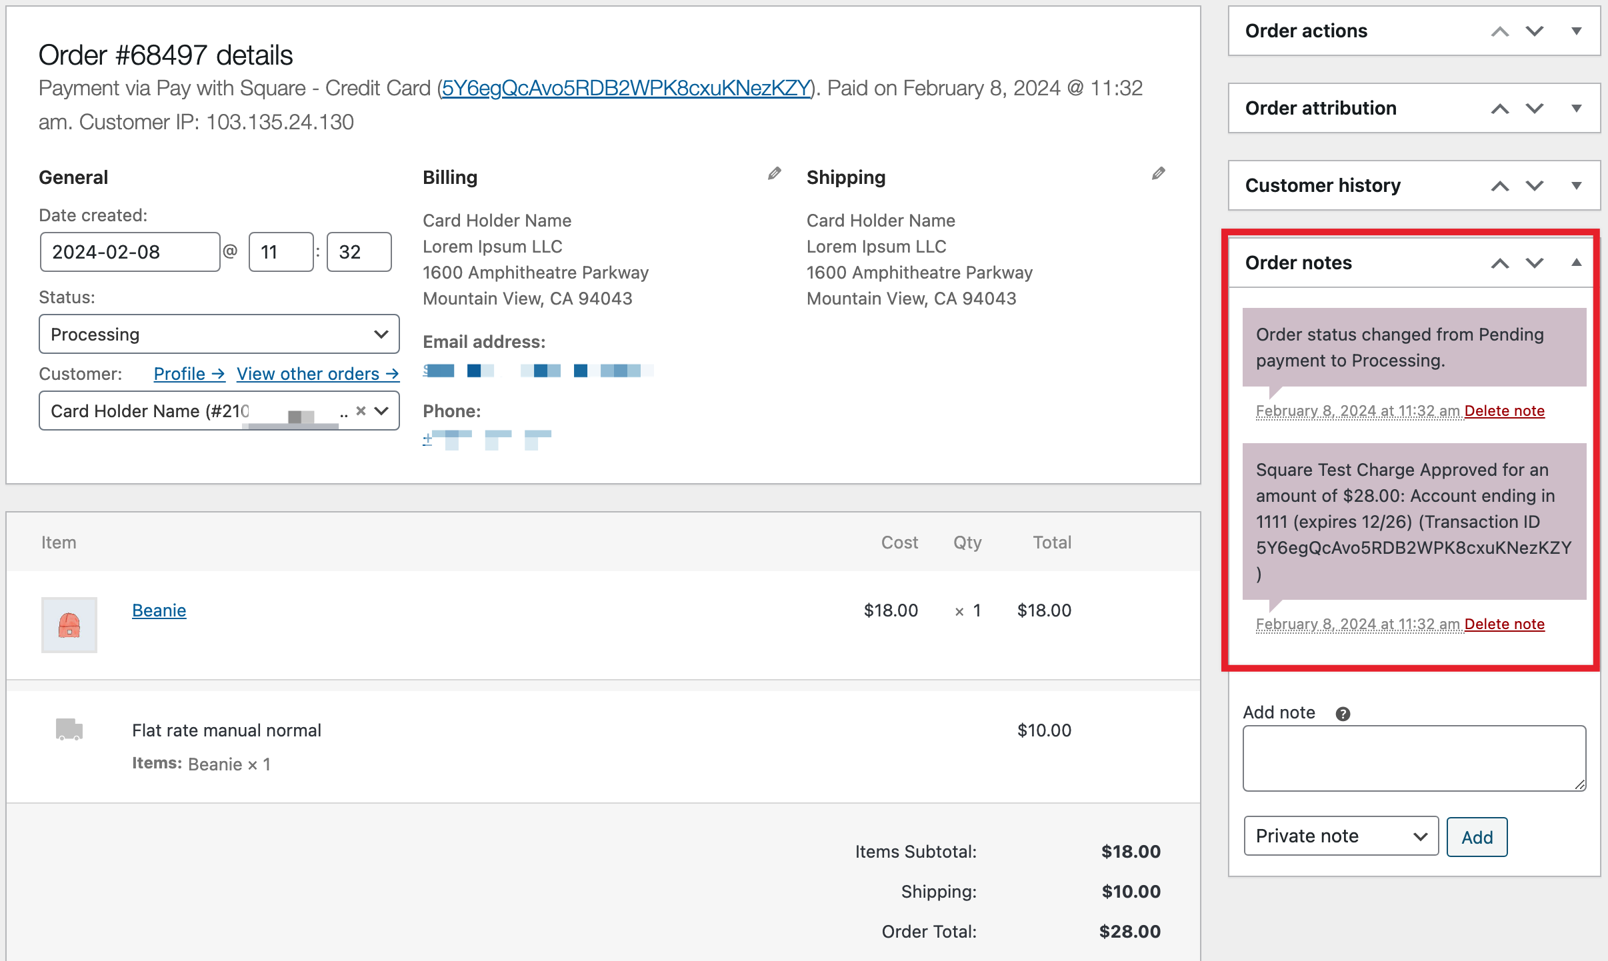Focus the Add note text area

(1413, 758)
